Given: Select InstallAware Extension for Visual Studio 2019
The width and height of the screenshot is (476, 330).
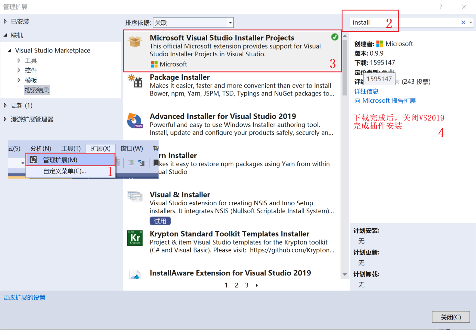Looking at the screenshot, I should (230, 273).
